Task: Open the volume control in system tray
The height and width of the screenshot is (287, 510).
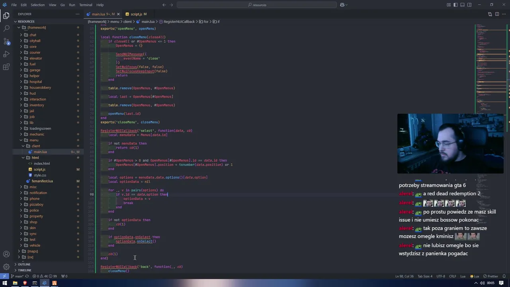Action: point(483,283)
